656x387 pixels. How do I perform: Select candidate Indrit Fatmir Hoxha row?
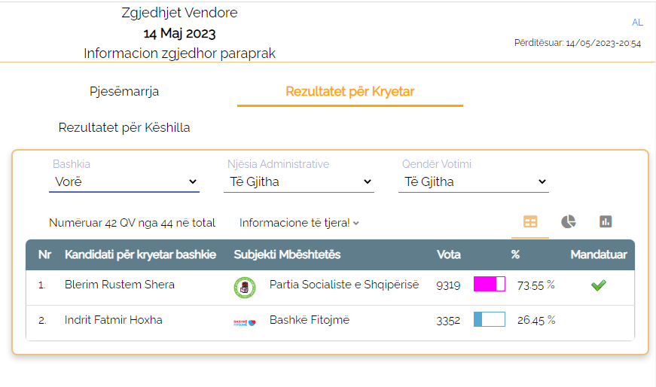[x=113, y=320]
